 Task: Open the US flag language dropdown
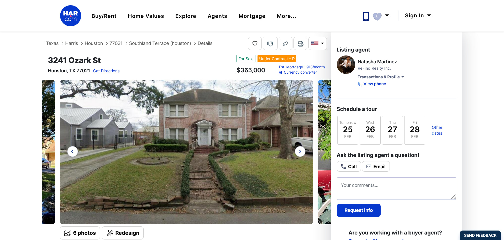click(x=317, y=43)
